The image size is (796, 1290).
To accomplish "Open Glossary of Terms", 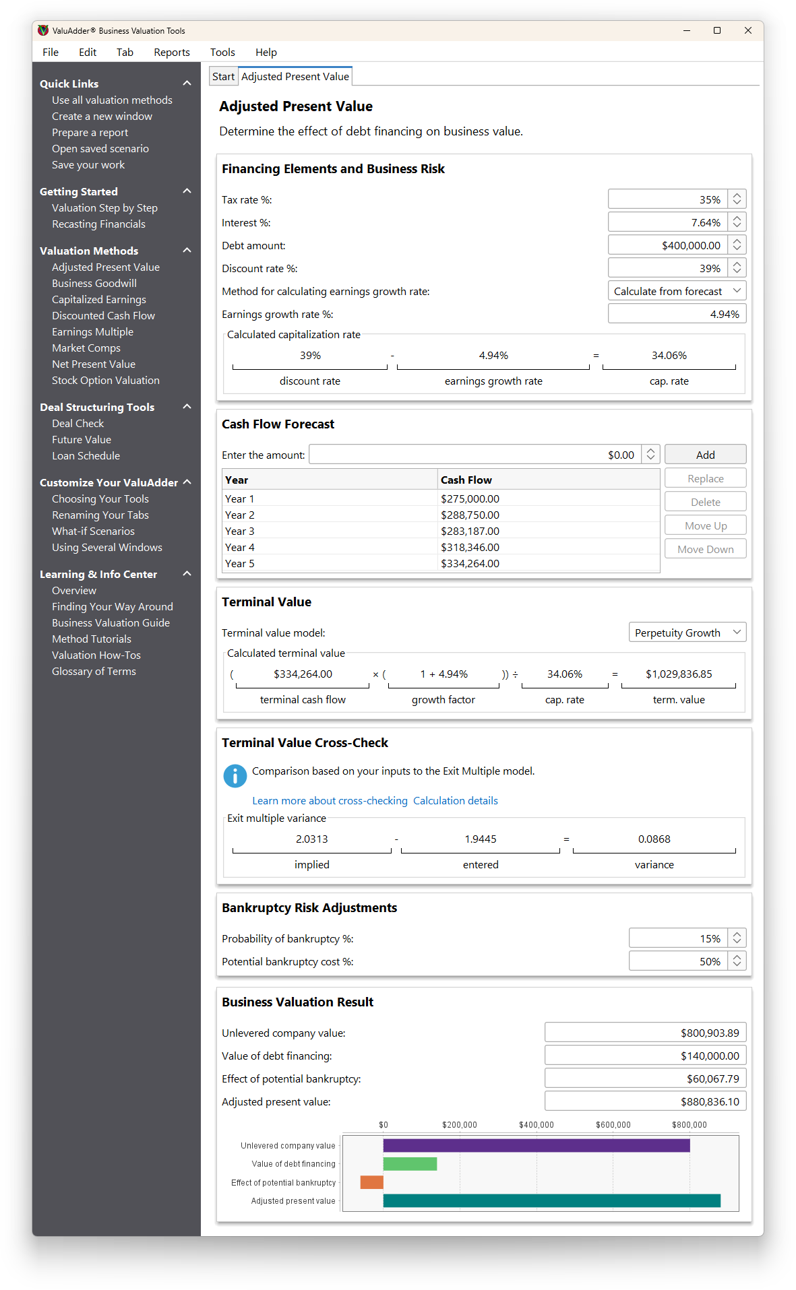I will pyautogui.click(x=94, y=671).
